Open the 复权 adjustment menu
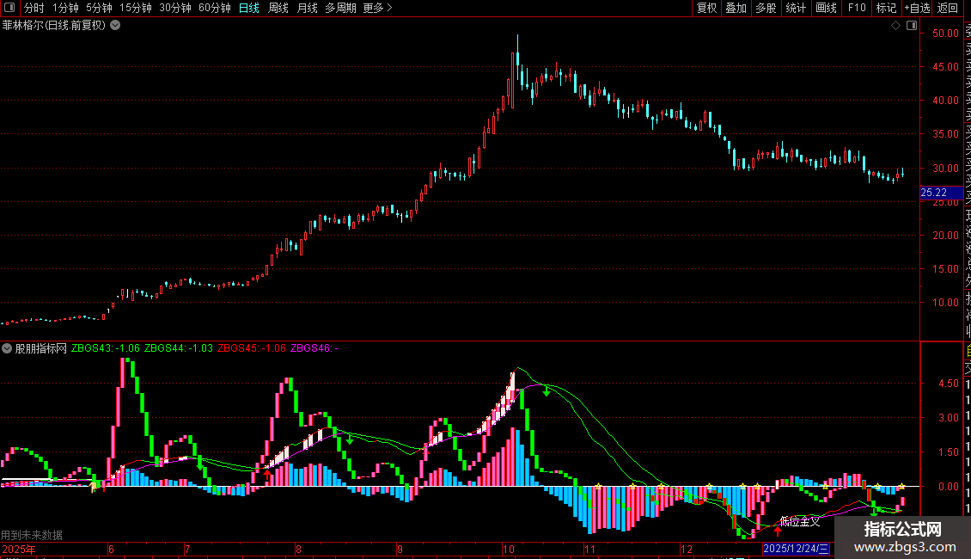 pos(706,8)
